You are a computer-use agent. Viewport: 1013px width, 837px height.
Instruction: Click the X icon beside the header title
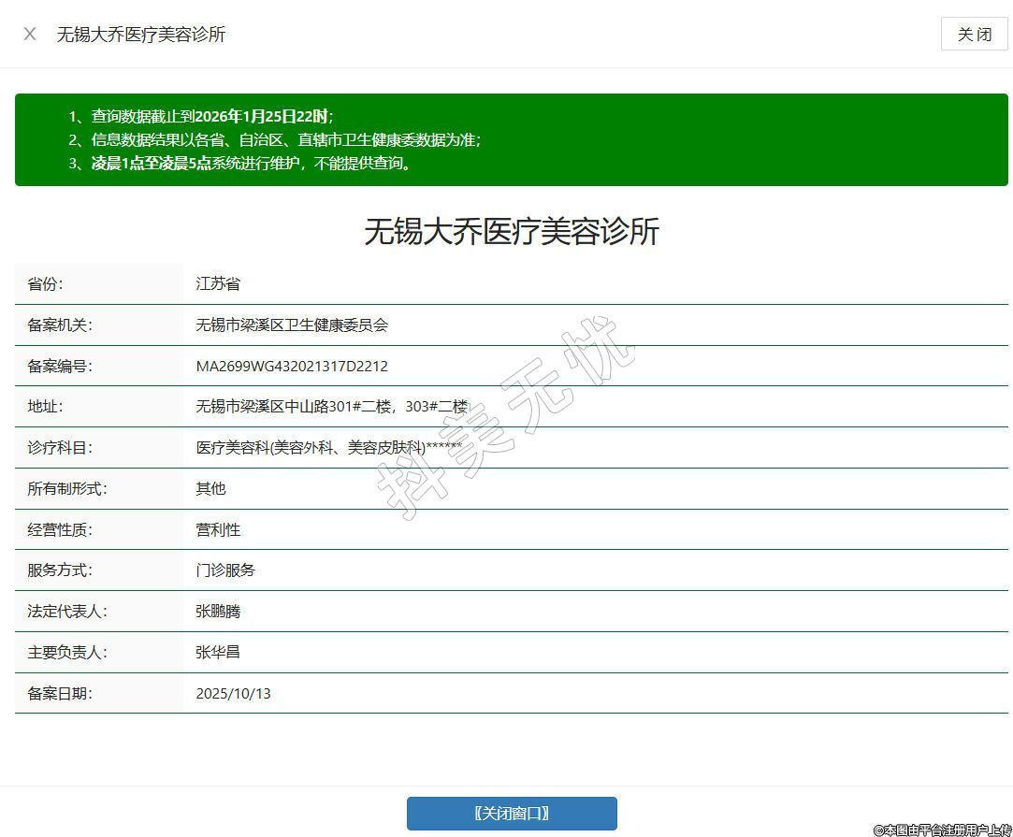pyautogui.click(x=30, y=34)
